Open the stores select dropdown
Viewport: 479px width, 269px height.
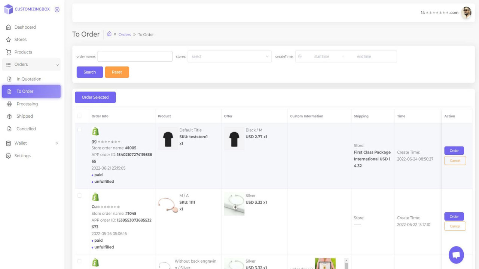pyautogui.click(x=229, y=56)
